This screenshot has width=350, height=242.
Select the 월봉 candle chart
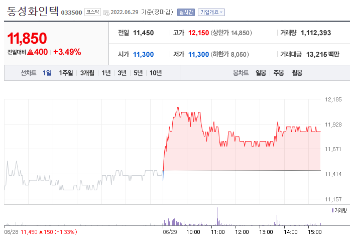(297, 73)
